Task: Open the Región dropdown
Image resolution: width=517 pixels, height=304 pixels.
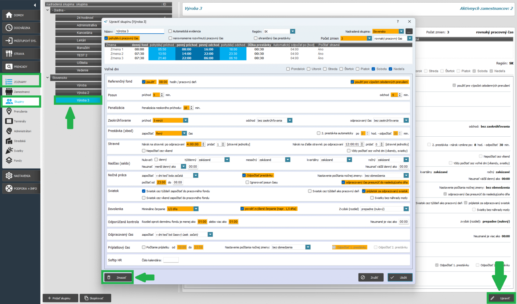Action: [x=293, y=31]
